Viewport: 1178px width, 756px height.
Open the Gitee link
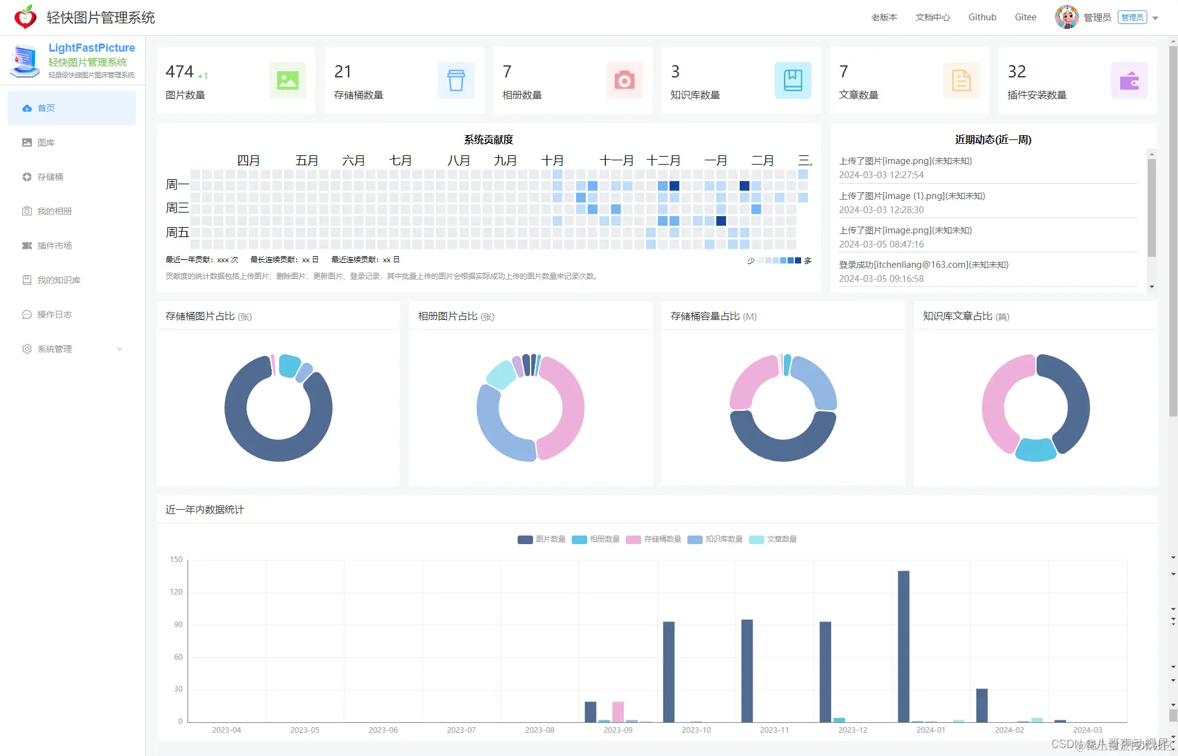tap(1026, 17)
